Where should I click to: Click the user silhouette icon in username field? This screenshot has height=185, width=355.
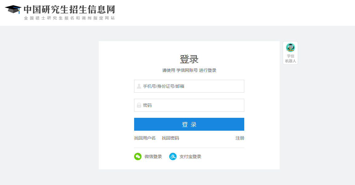click(x=139, y=86)
